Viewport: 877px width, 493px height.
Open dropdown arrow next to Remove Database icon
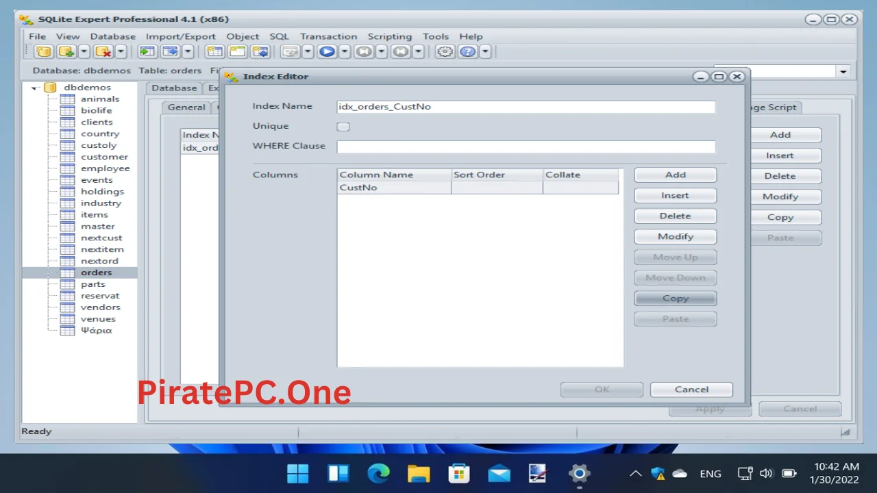(121, 51)
